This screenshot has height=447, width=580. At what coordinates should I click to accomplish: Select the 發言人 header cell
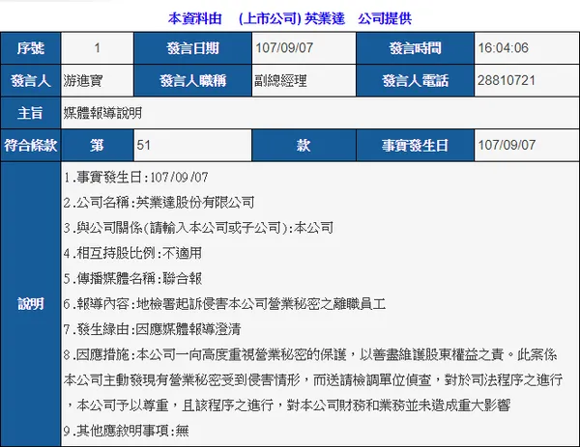tap(30, 80)
